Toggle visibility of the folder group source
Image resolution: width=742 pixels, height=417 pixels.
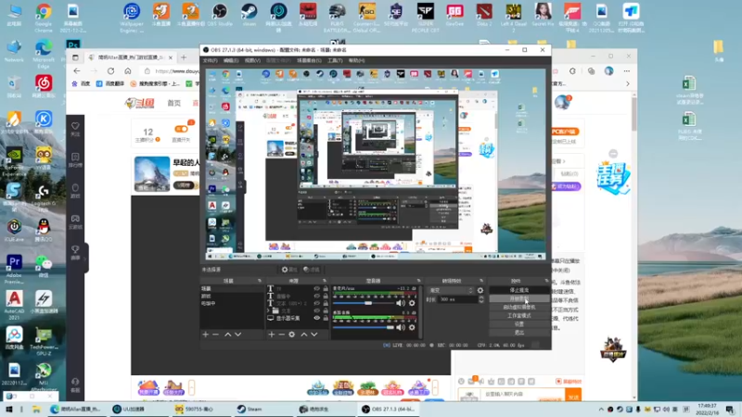[316, 310]
